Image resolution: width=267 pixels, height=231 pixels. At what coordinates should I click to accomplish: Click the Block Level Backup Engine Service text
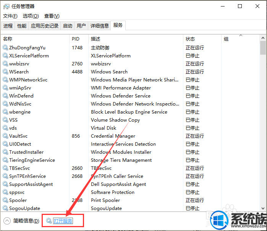129,112
